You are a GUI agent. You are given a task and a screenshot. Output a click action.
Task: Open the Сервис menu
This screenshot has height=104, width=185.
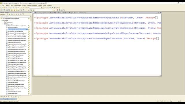[40, 5]
